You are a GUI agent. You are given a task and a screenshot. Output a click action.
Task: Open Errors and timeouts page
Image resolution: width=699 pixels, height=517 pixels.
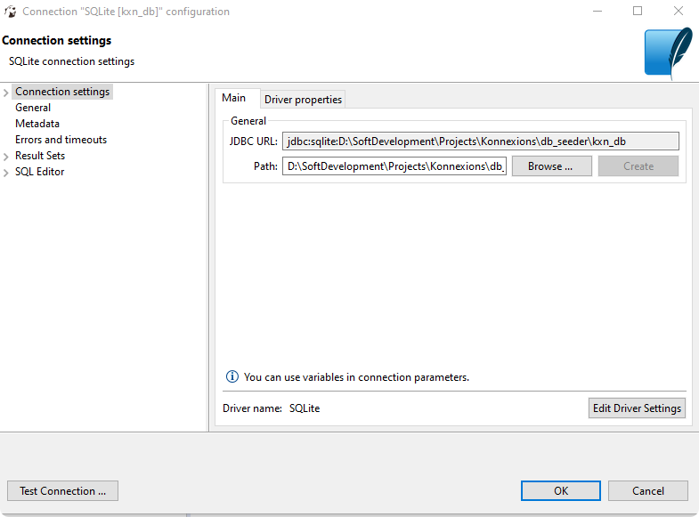tap(61, 140)
